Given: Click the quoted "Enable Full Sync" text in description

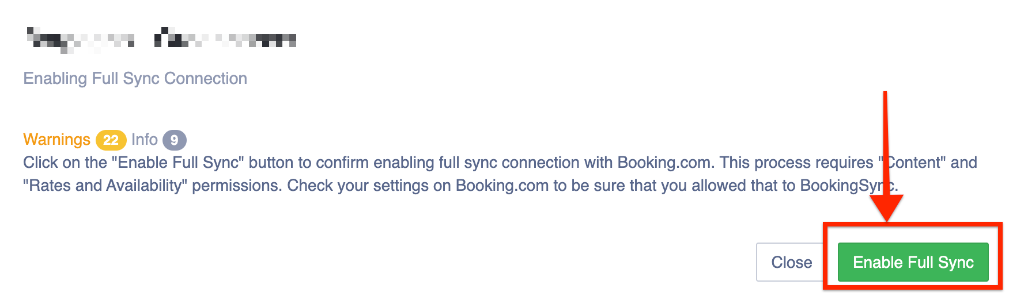Looking at the screenshot, I should pos(178,163).
